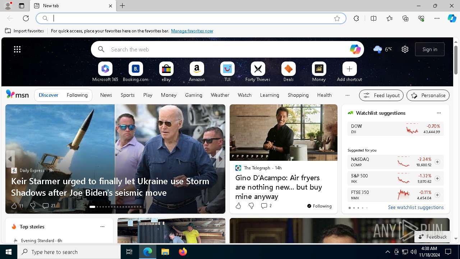
Task: Expand more MSN categories ellipsis
Action: [347, 95]
